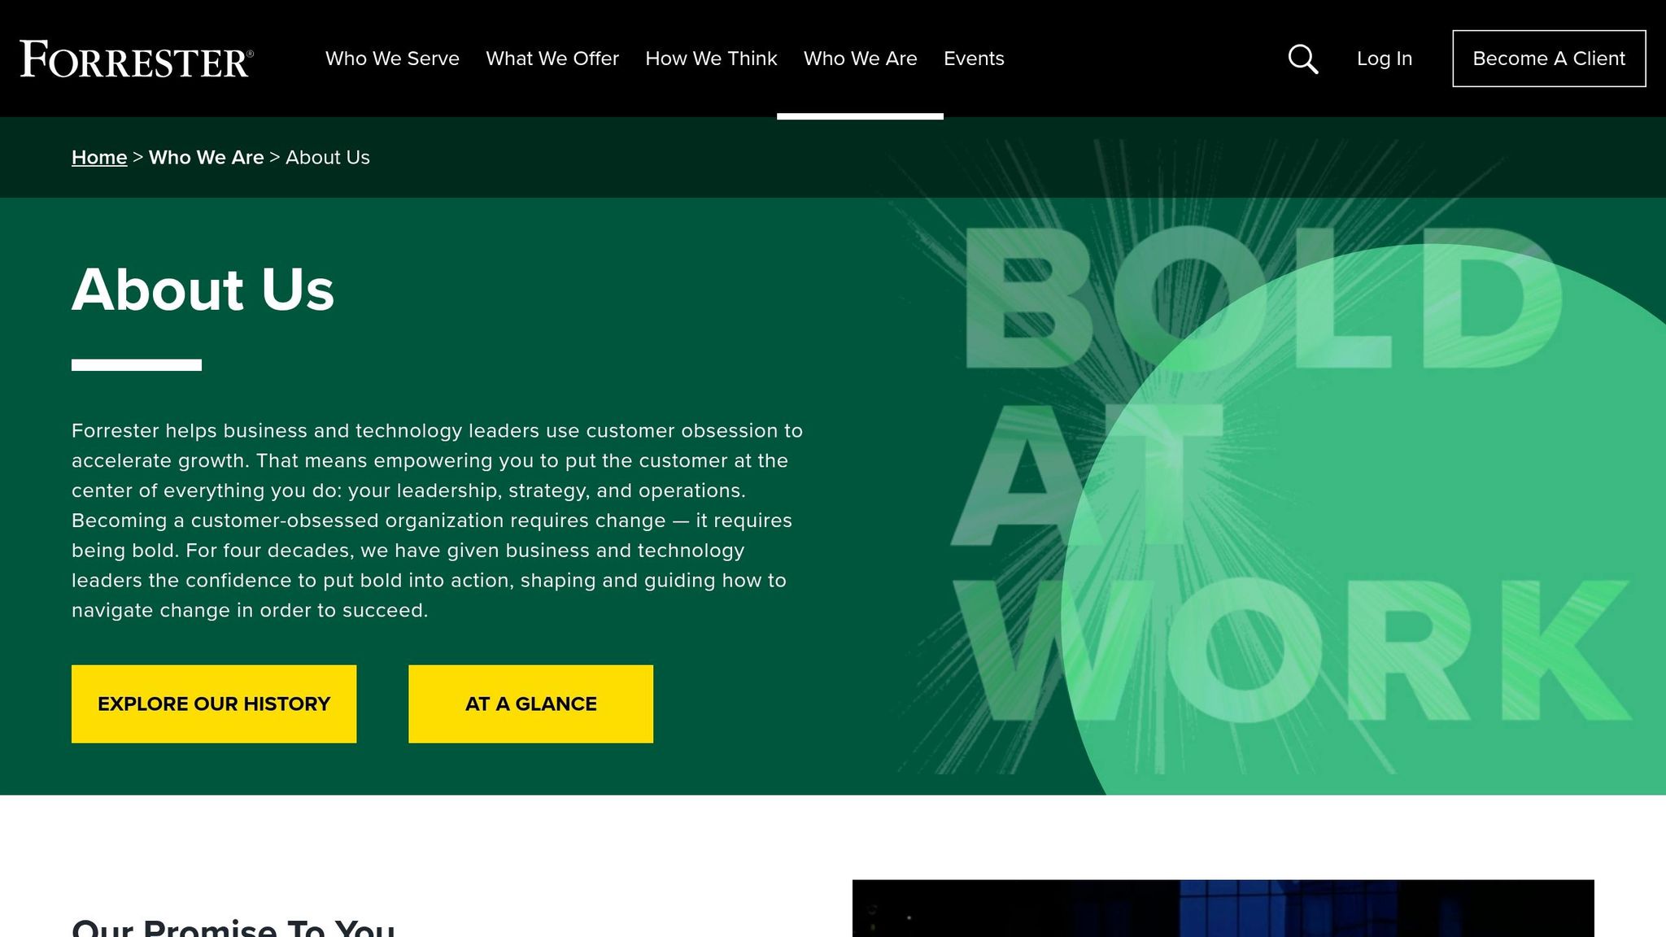Click the Become A Client button
The height and width of the screenshot is (937, 1666).
tap(1549, 59)
